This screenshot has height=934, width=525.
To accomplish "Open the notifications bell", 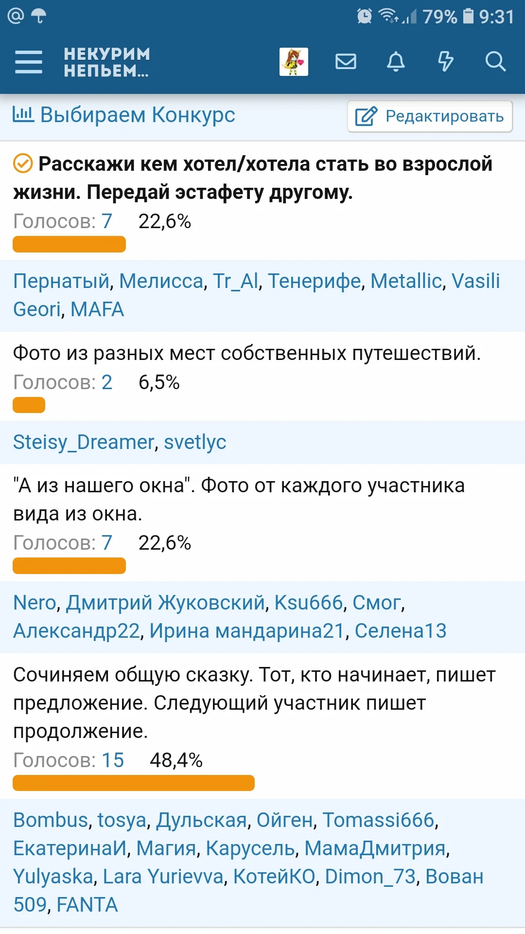I will pyautogui.click(x=396, y=62).
